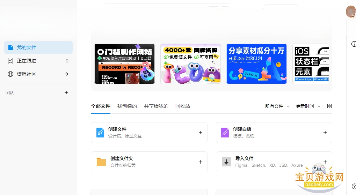Open the user avatar at top right
Viewport: 356px width, 195px height.
tap(350, 11)
